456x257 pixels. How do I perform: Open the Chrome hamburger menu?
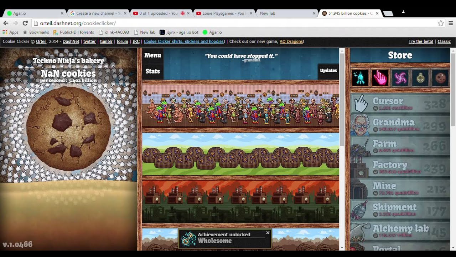point(450,23)
